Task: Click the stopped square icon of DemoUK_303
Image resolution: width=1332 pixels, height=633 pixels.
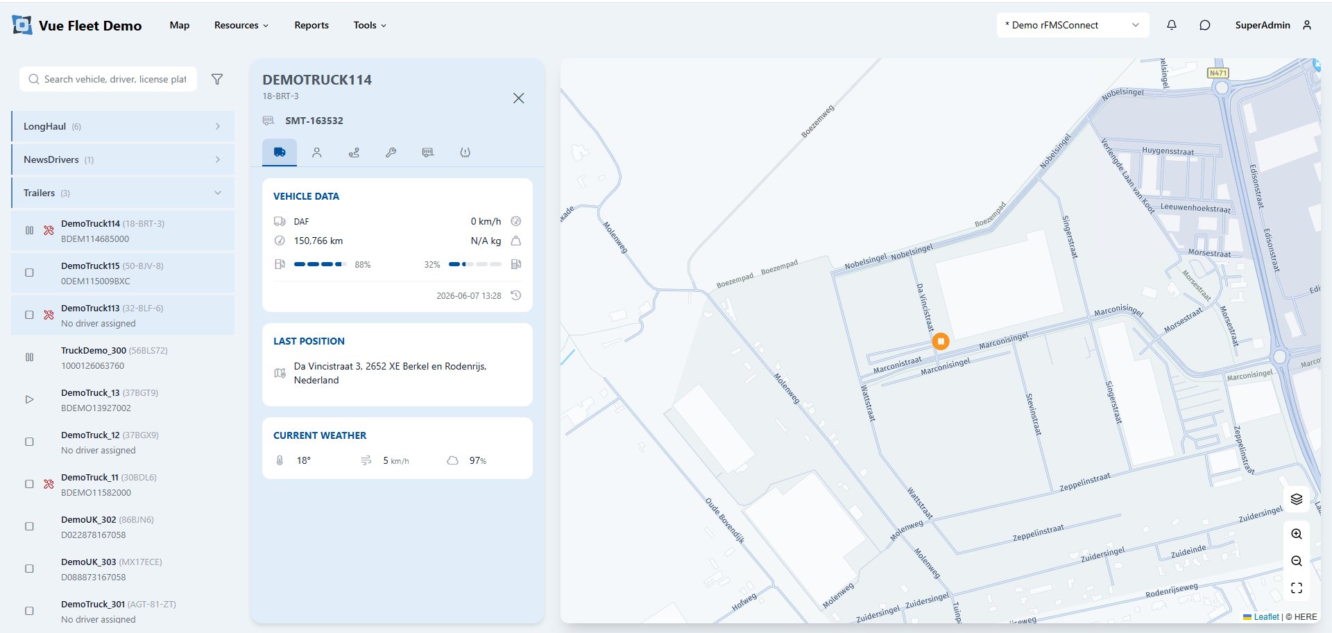Action: tap(29, 569)
